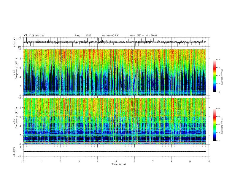Screen dimensions: 235x181
Task: Click the time axis tick label "4"
Action: 98,161
